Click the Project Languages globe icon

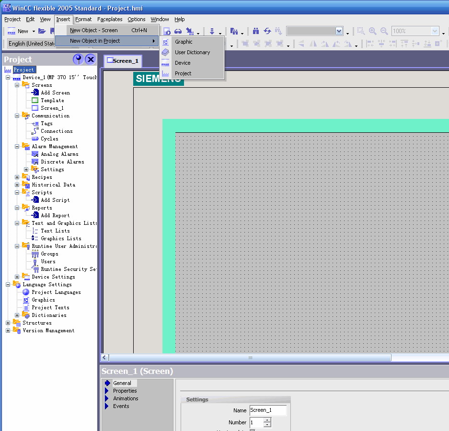pos(26,292)
